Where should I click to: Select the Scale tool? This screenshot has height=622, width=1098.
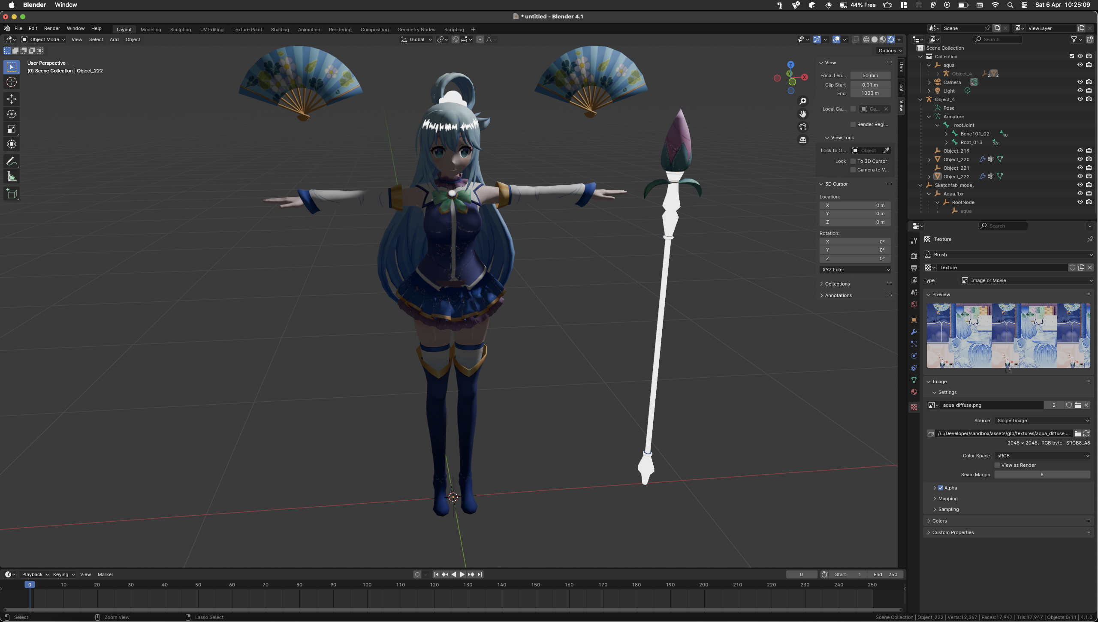pyautogui.click(x=12, y=129)
